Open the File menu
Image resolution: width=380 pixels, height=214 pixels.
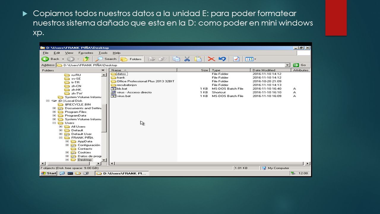(x=45, y=53)
